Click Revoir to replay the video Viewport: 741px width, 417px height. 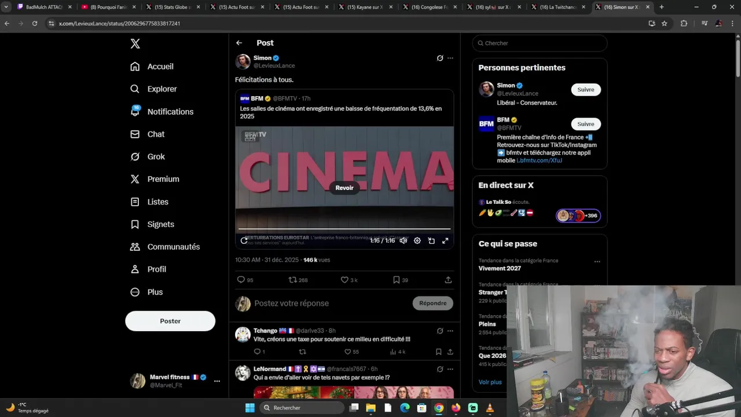pyautogui.click(x=344, y=188)
